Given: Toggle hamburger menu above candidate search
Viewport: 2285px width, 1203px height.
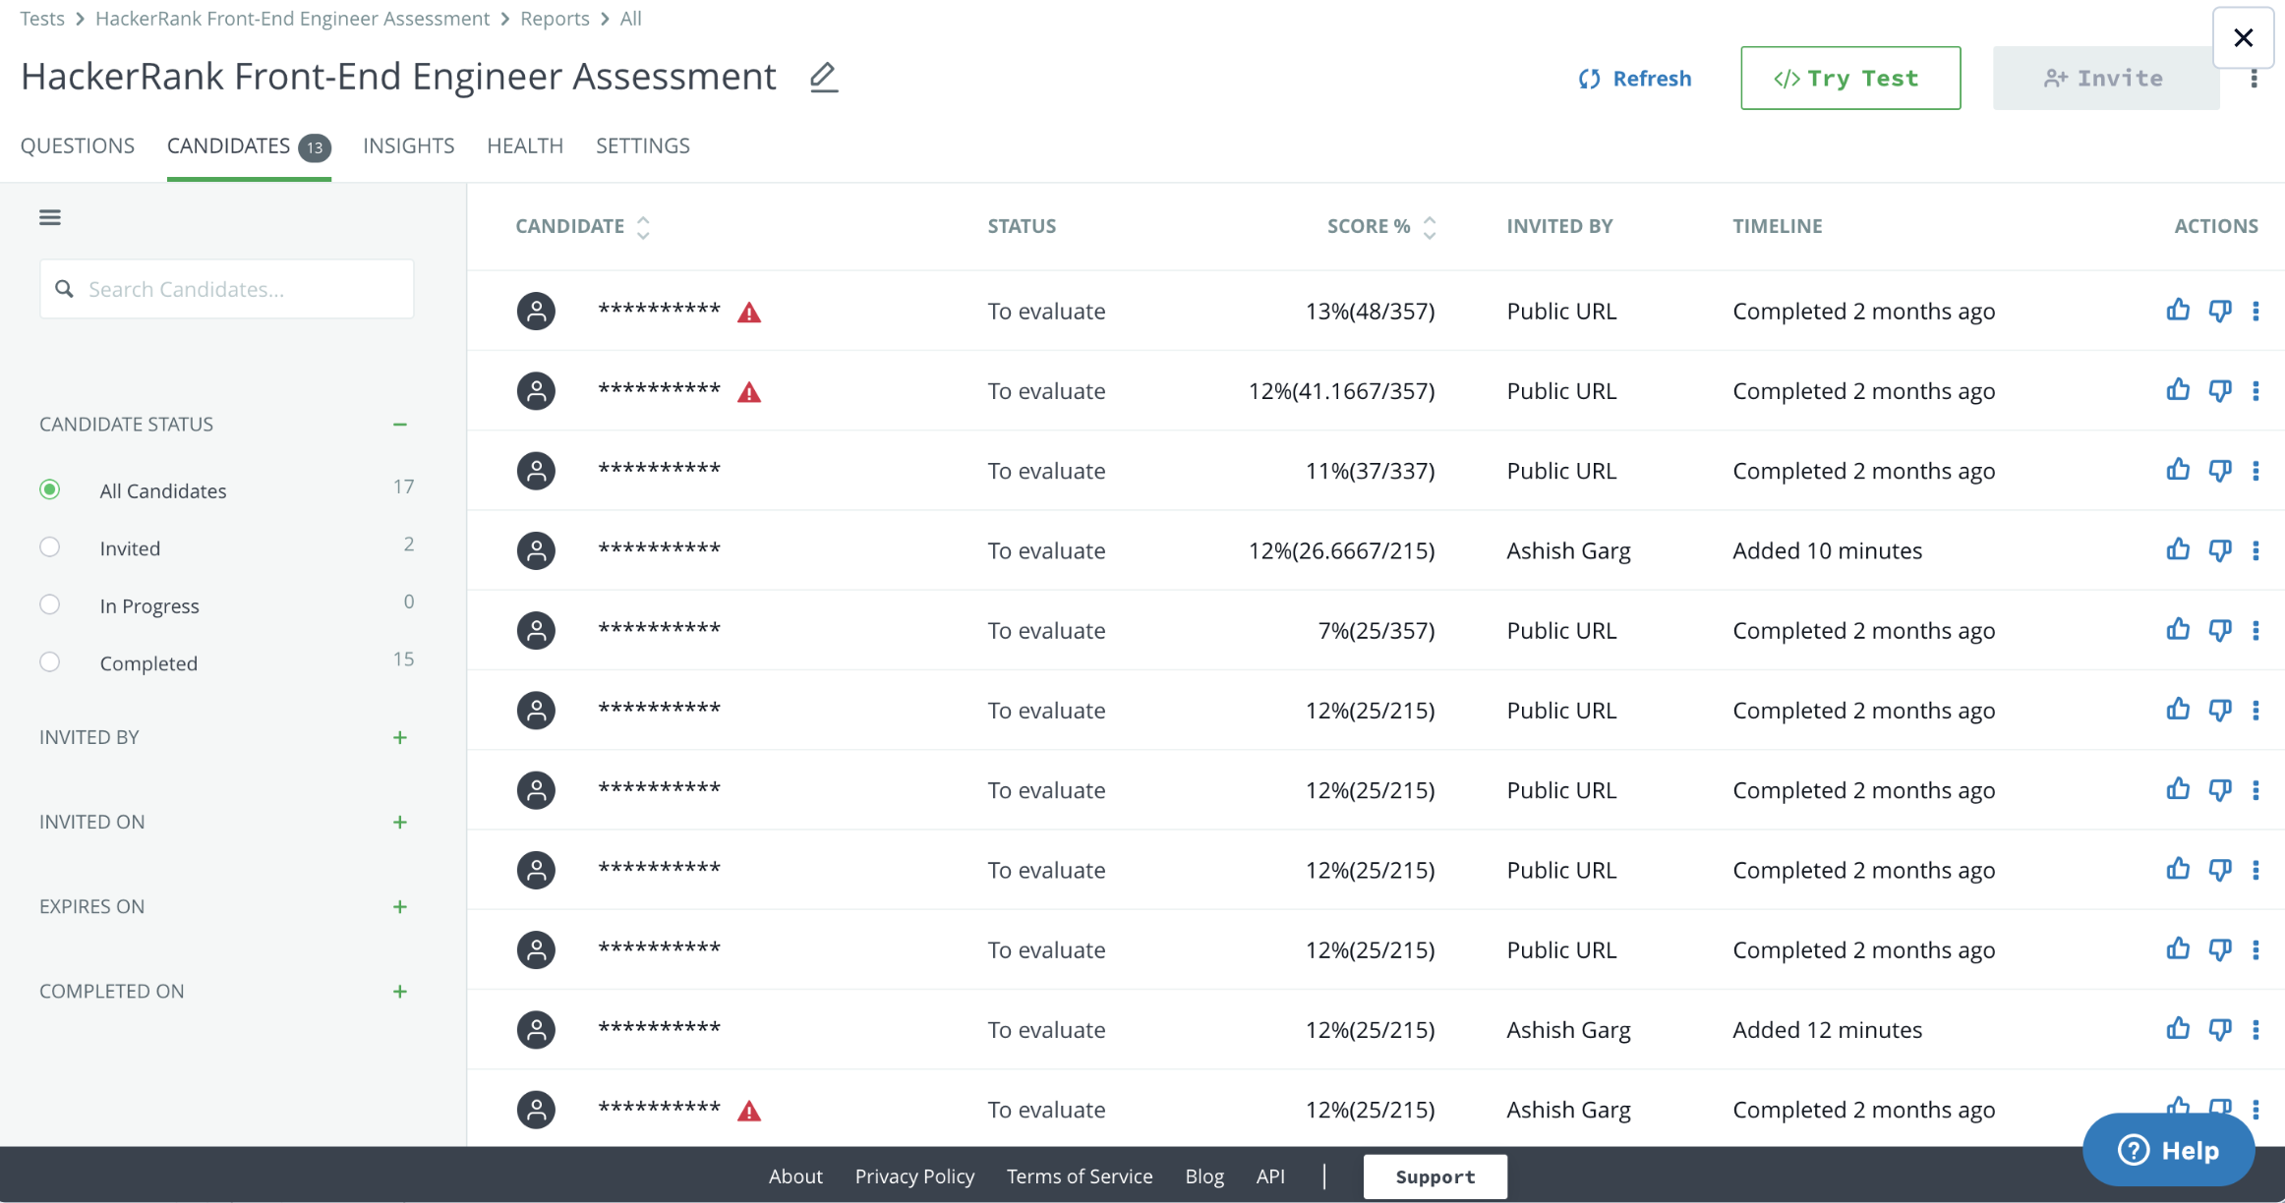Looking at the screenshot, I should (50, 217).
